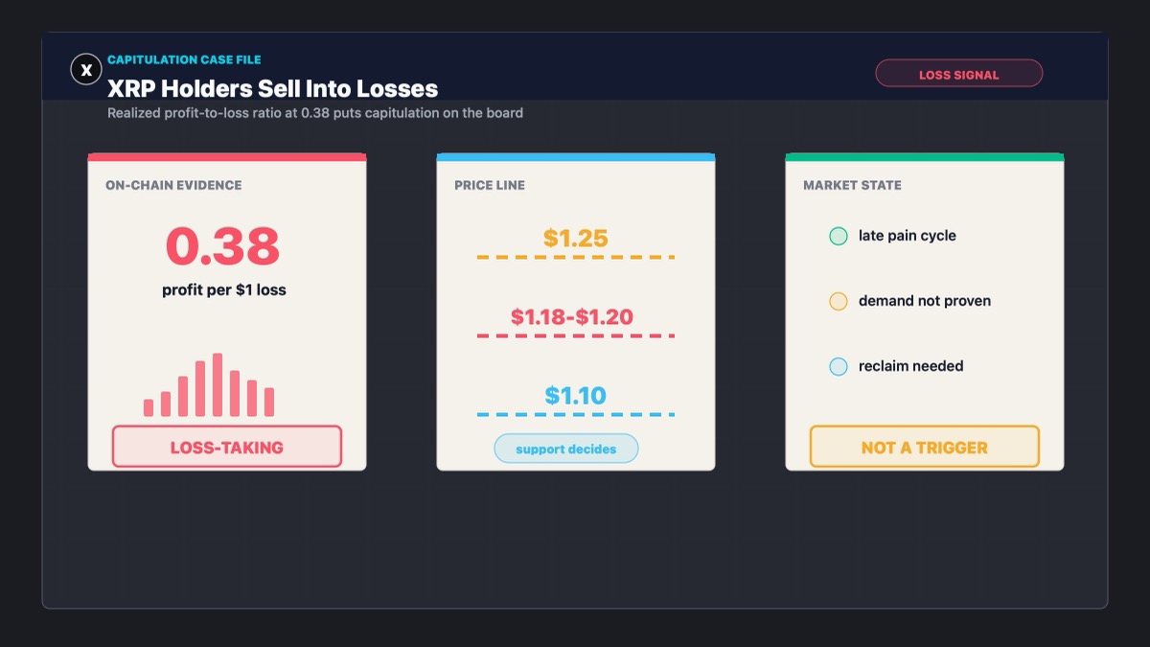The image size is (1150, 647).
Task: Click the LOSS SIGNAL pill badge
Action: [958, 74]
